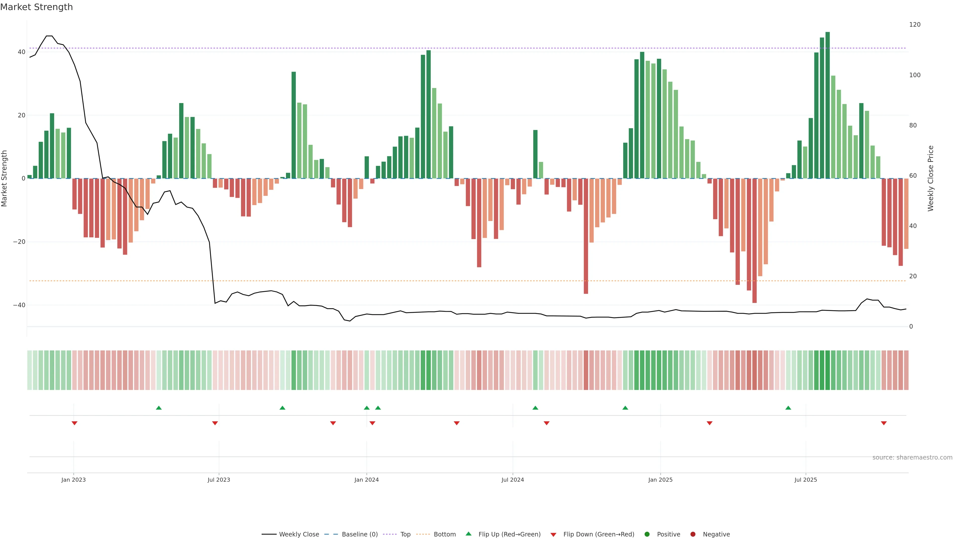Click the first red flip-down marker near Jan 2023

[75, 423]
